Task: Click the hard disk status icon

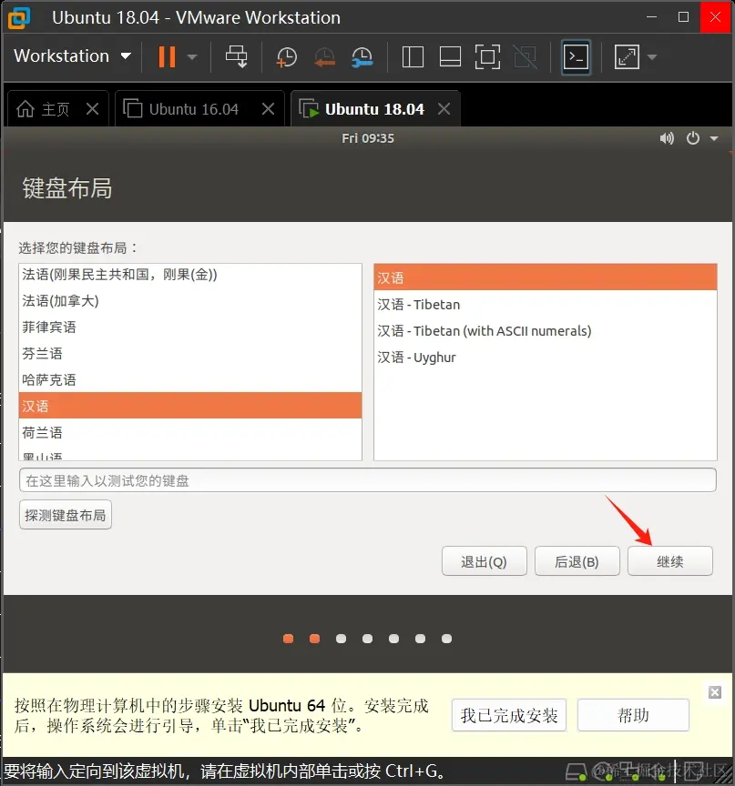Action: click(x=577, y=771)
